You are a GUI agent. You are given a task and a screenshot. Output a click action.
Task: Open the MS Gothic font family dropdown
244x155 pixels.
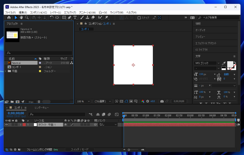[x=207, y=63]
